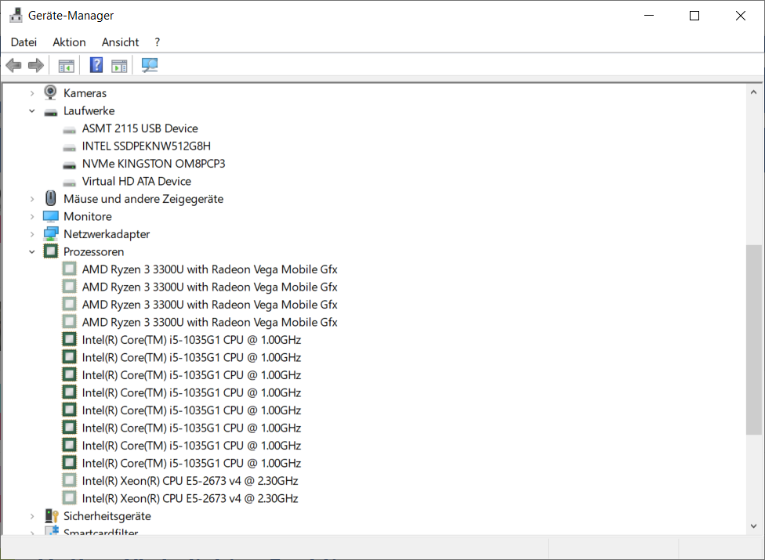Click the Laufwerke drive icon
765x560 pixels.
51,112
